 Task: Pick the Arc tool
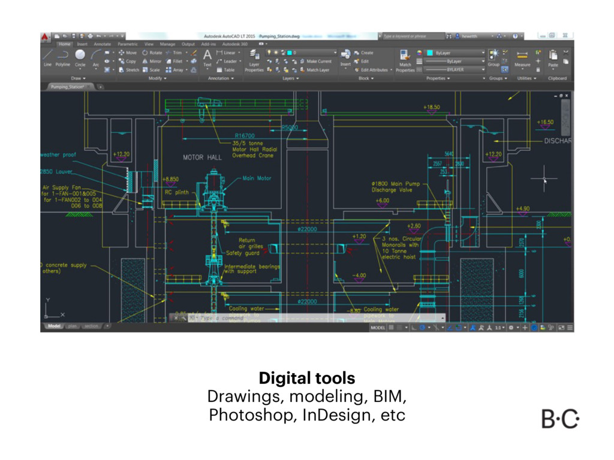point(96,58)
